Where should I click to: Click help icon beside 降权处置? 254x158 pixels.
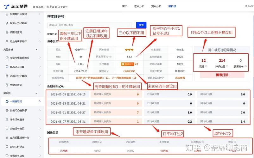(227, 66)
